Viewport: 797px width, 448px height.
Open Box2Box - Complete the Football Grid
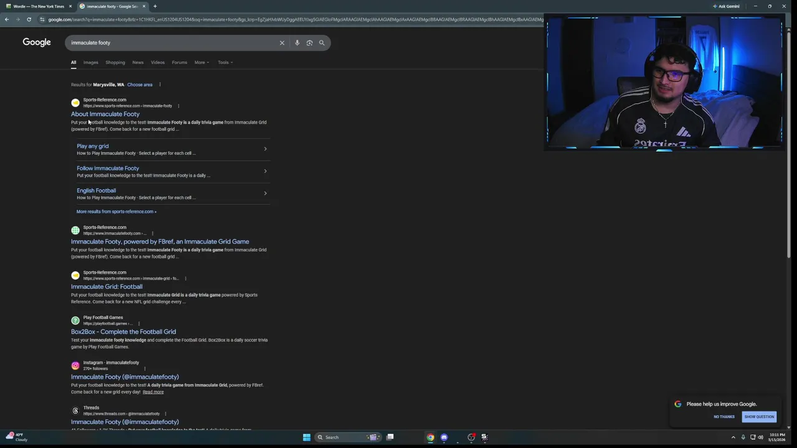(x=123, y=332)
